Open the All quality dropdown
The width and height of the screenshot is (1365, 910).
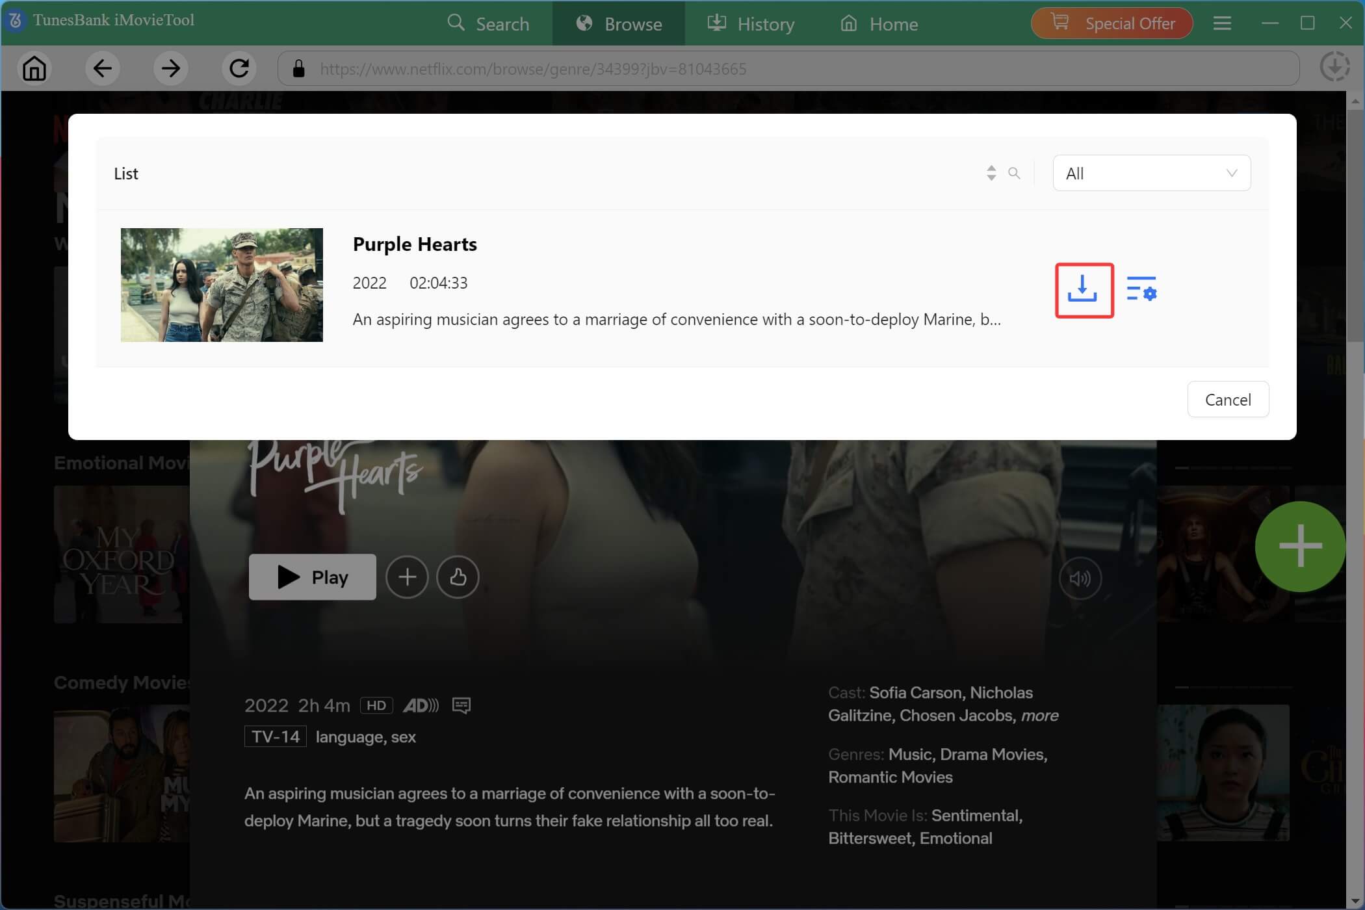(x=1150, y=173)
